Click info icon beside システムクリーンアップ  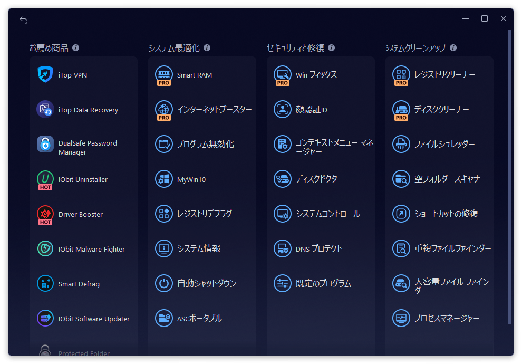pyautogui.click(x=453, y=48)
